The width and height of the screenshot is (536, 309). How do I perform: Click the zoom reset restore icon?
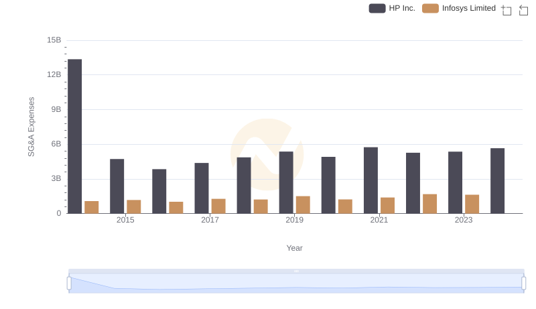523,10
